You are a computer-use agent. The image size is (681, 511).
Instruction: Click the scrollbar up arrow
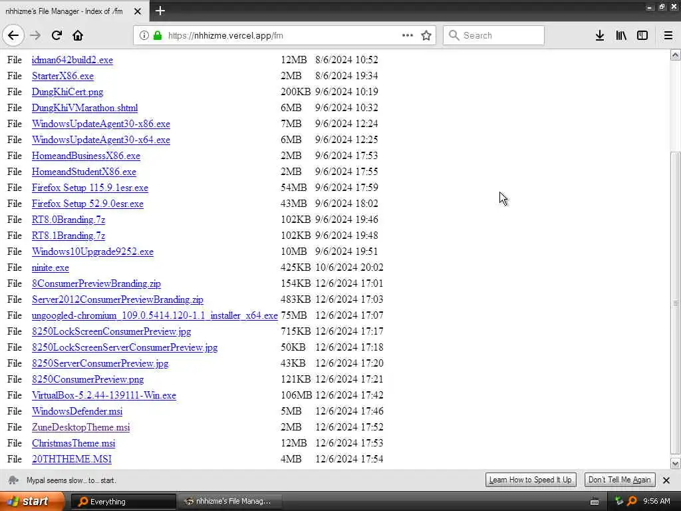tap(676, 55)
